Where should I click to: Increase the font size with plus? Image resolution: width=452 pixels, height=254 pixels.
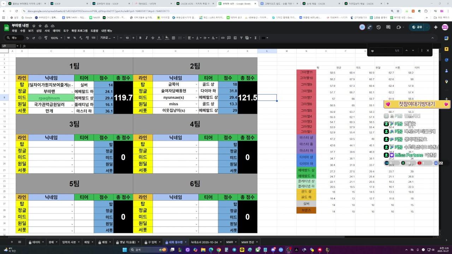pos(134,38)
